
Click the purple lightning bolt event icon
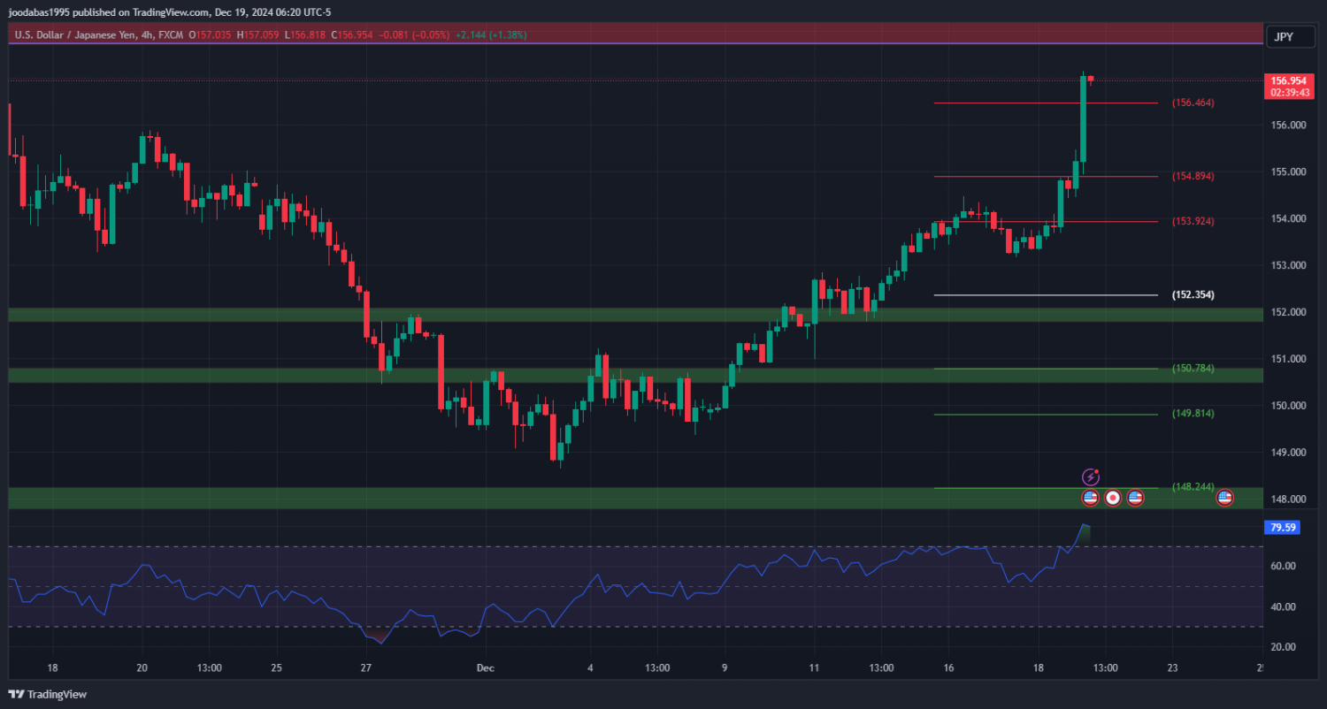click(1092, 476)
